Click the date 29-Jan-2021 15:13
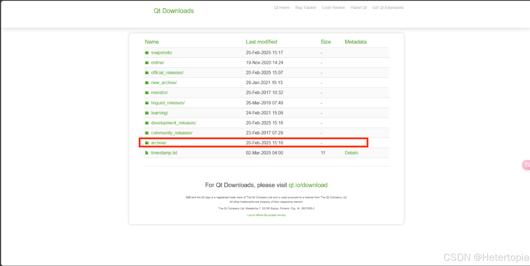Viewport: 530px width, 266px height. coord(264,83)
